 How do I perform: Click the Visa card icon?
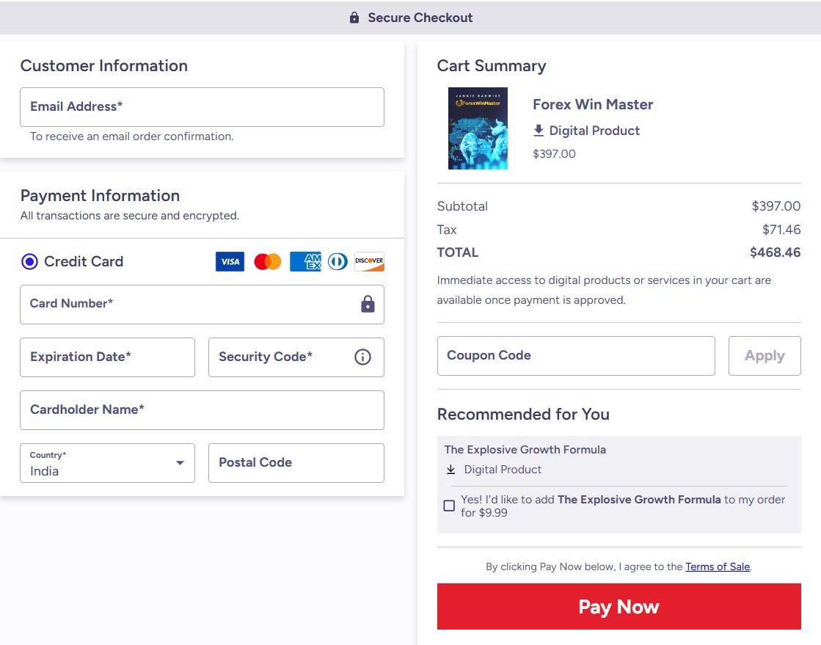(x=229, y=261)
